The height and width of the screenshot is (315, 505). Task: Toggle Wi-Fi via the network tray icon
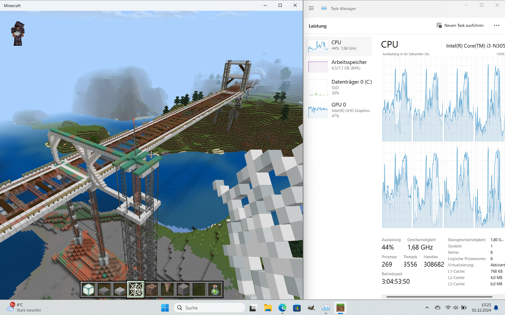point(448,307)
